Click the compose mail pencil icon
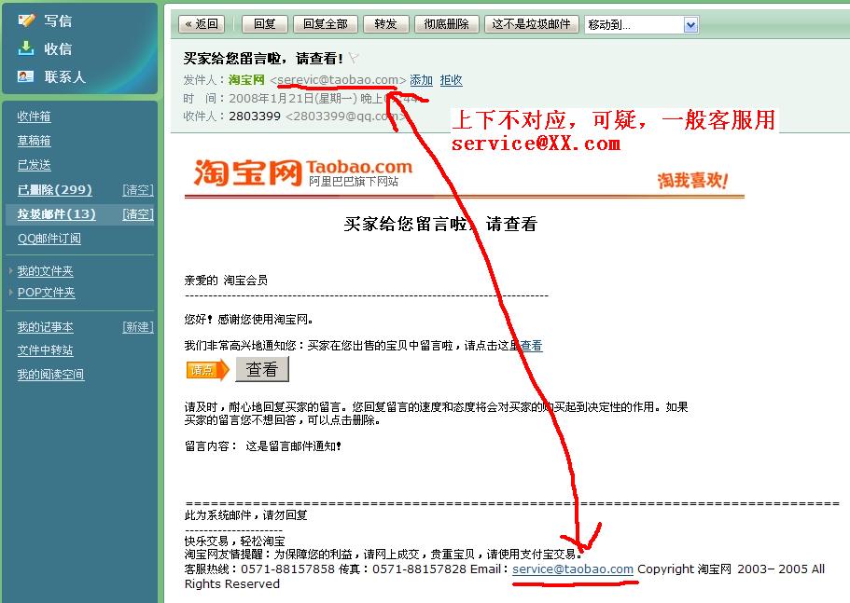This screenshot has width=850, height=603. 26,21
